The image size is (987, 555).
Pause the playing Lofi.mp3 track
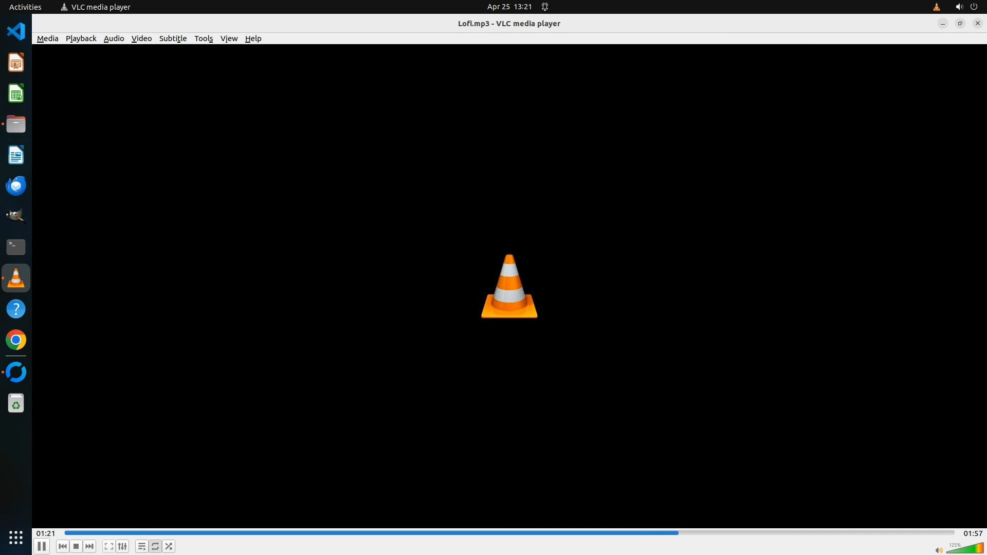42,546
